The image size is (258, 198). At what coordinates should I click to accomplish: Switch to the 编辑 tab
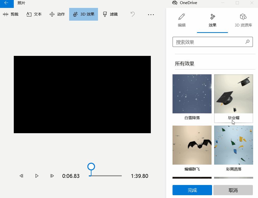coord(181,20)
